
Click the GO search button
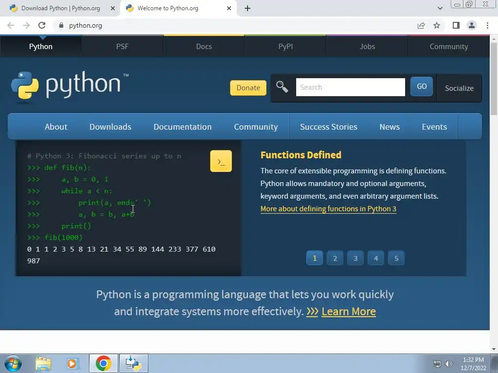(422, 86)
